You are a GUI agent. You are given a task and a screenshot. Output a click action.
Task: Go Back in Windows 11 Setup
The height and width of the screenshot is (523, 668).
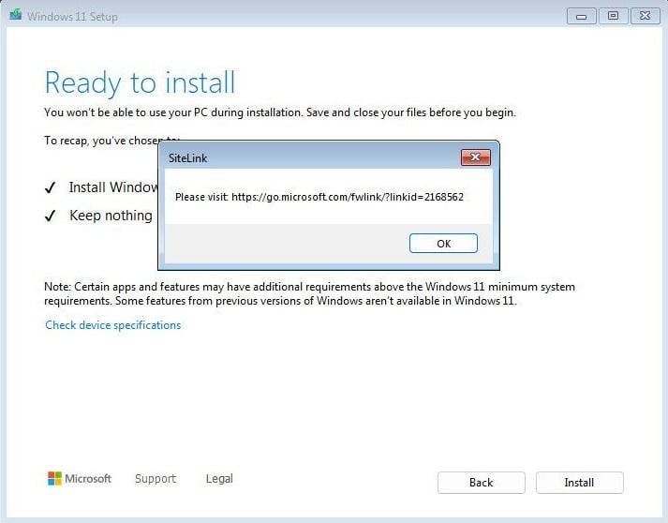[481, 483]
